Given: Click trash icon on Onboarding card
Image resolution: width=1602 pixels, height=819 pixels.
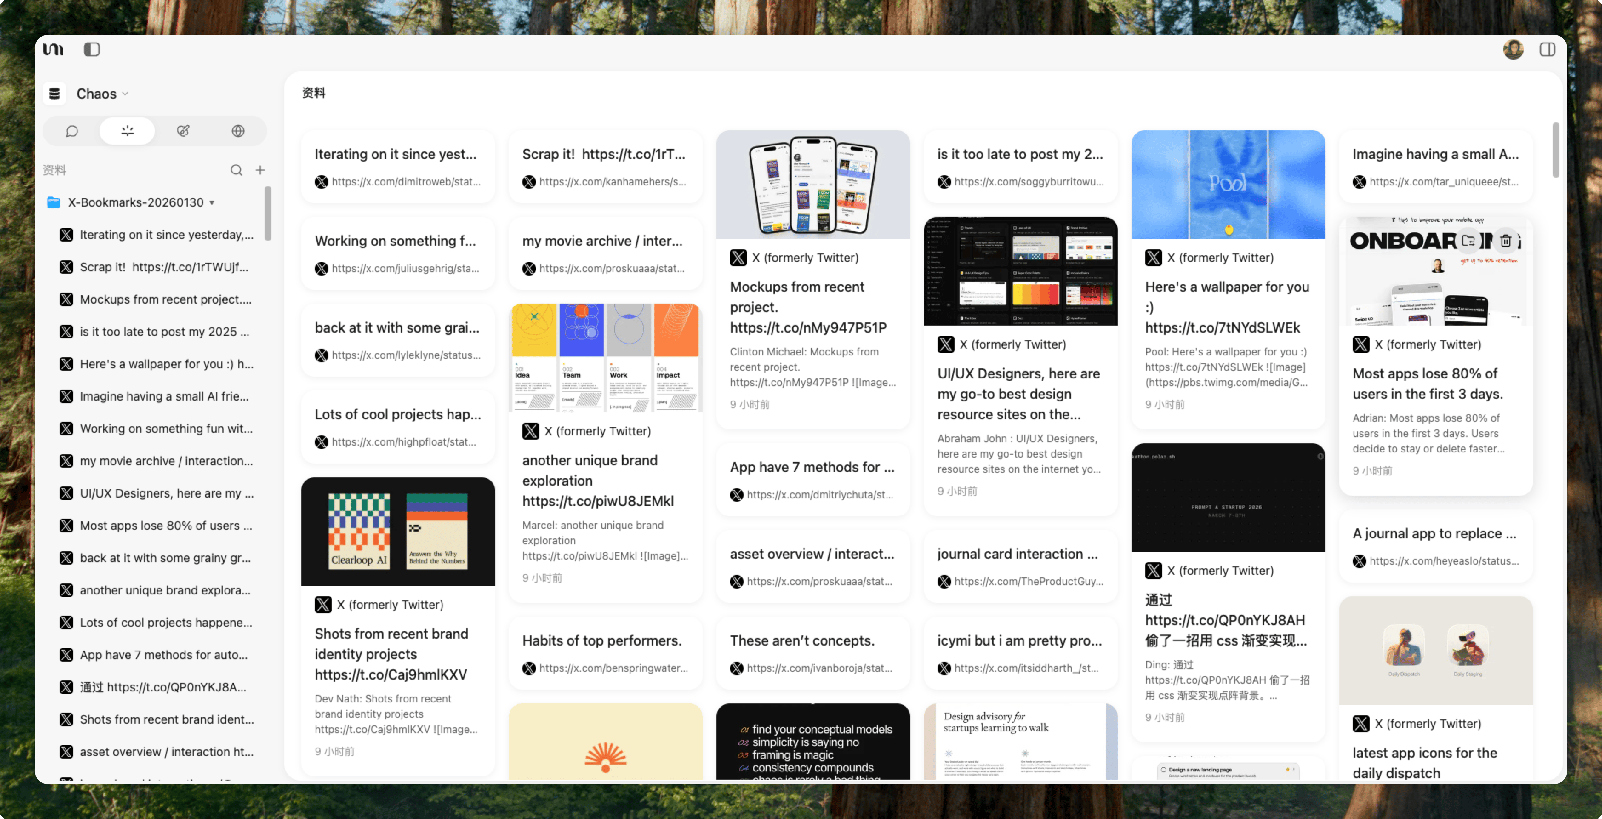Looking at the screenshot, I should pyautogui.click(x=1505, y=241).
